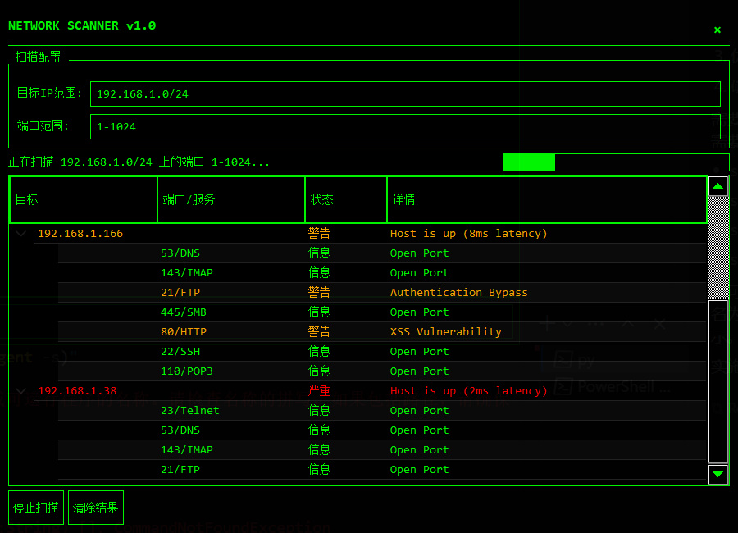This screenshot has height=533, width=738.
Task: Select the 21/FTP Authentication Bypass row
Action: 381,293
